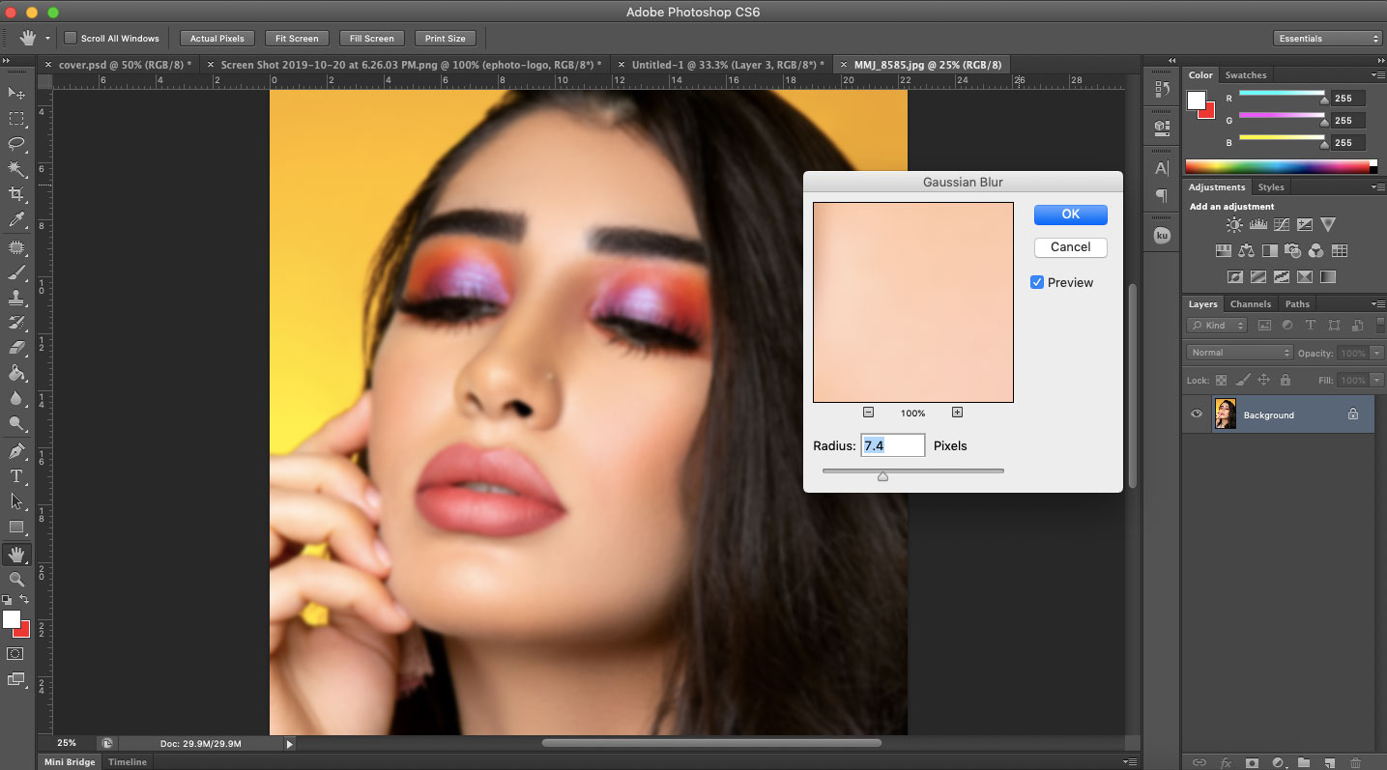Click the Actual Pixels button

coord(217,39)
